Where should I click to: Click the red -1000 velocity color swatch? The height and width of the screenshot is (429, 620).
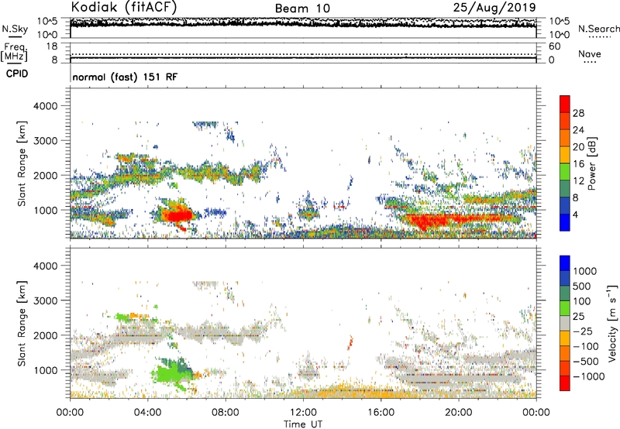[x=565, y=383]
